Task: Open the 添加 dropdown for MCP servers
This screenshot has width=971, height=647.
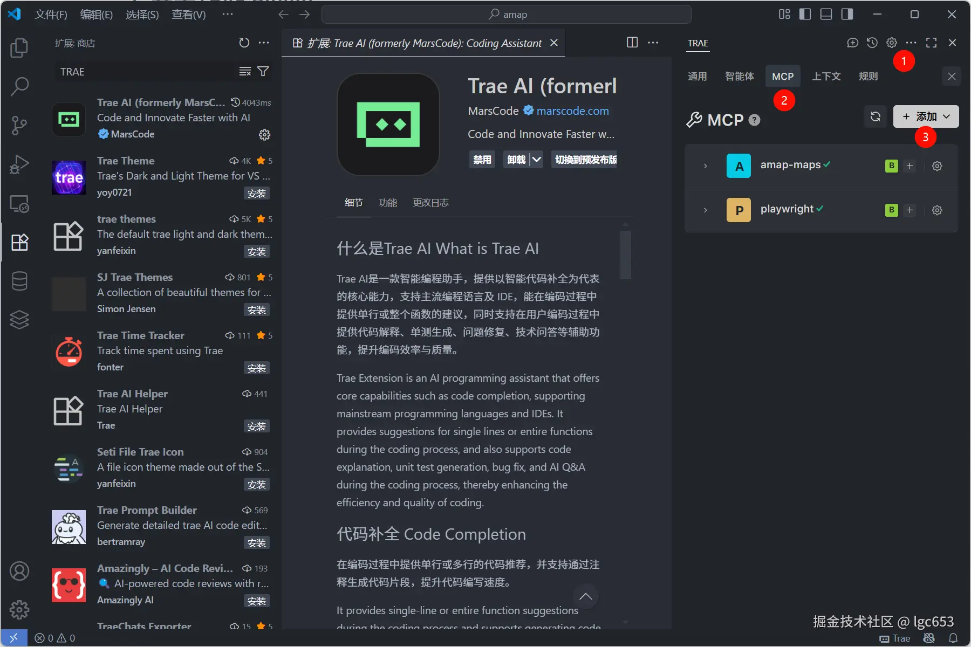Action: [926, 116]
